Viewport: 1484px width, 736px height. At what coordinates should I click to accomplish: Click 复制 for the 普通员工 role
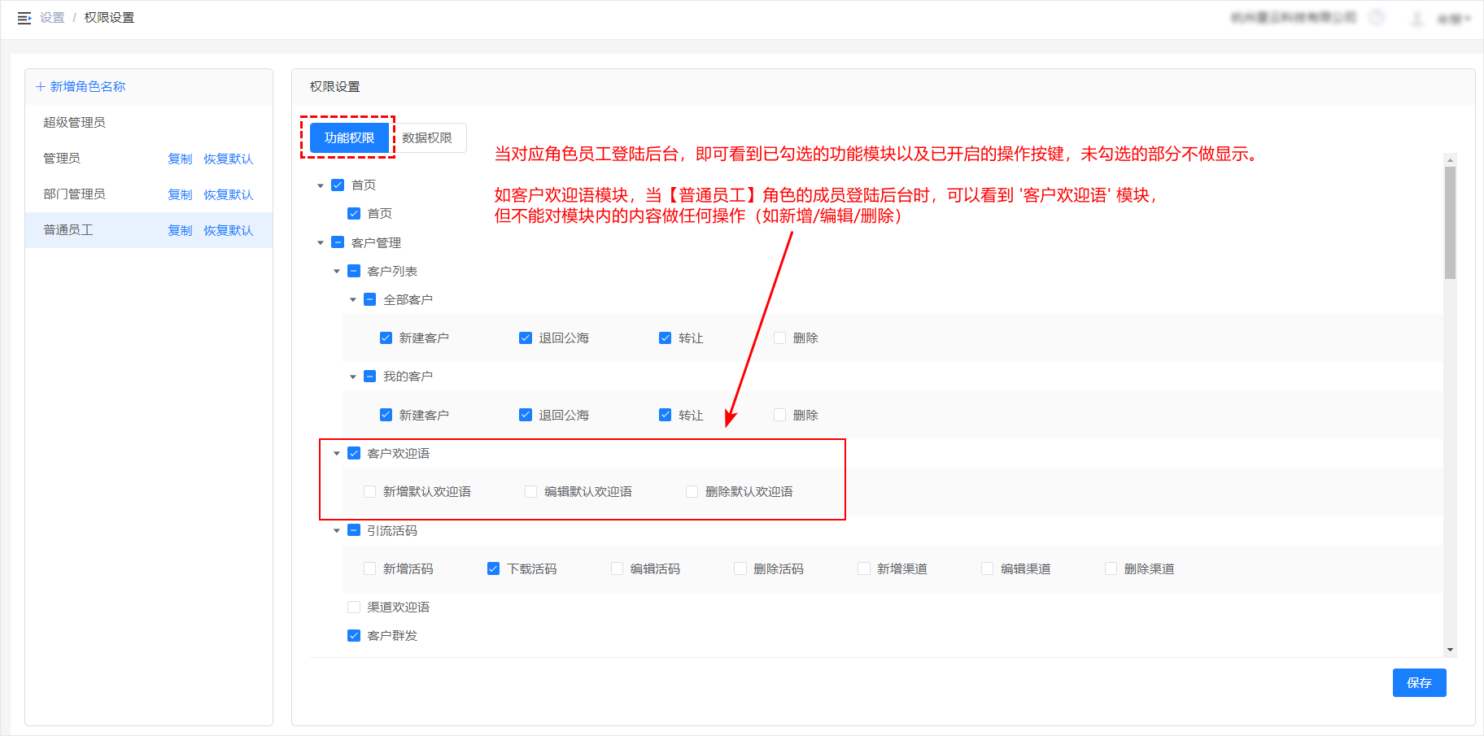click(180, 231)
